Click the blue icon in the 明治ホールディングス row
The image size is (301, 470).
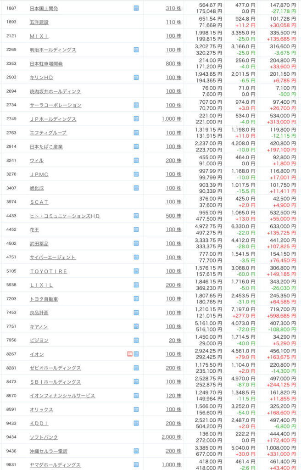pos(136,50)
